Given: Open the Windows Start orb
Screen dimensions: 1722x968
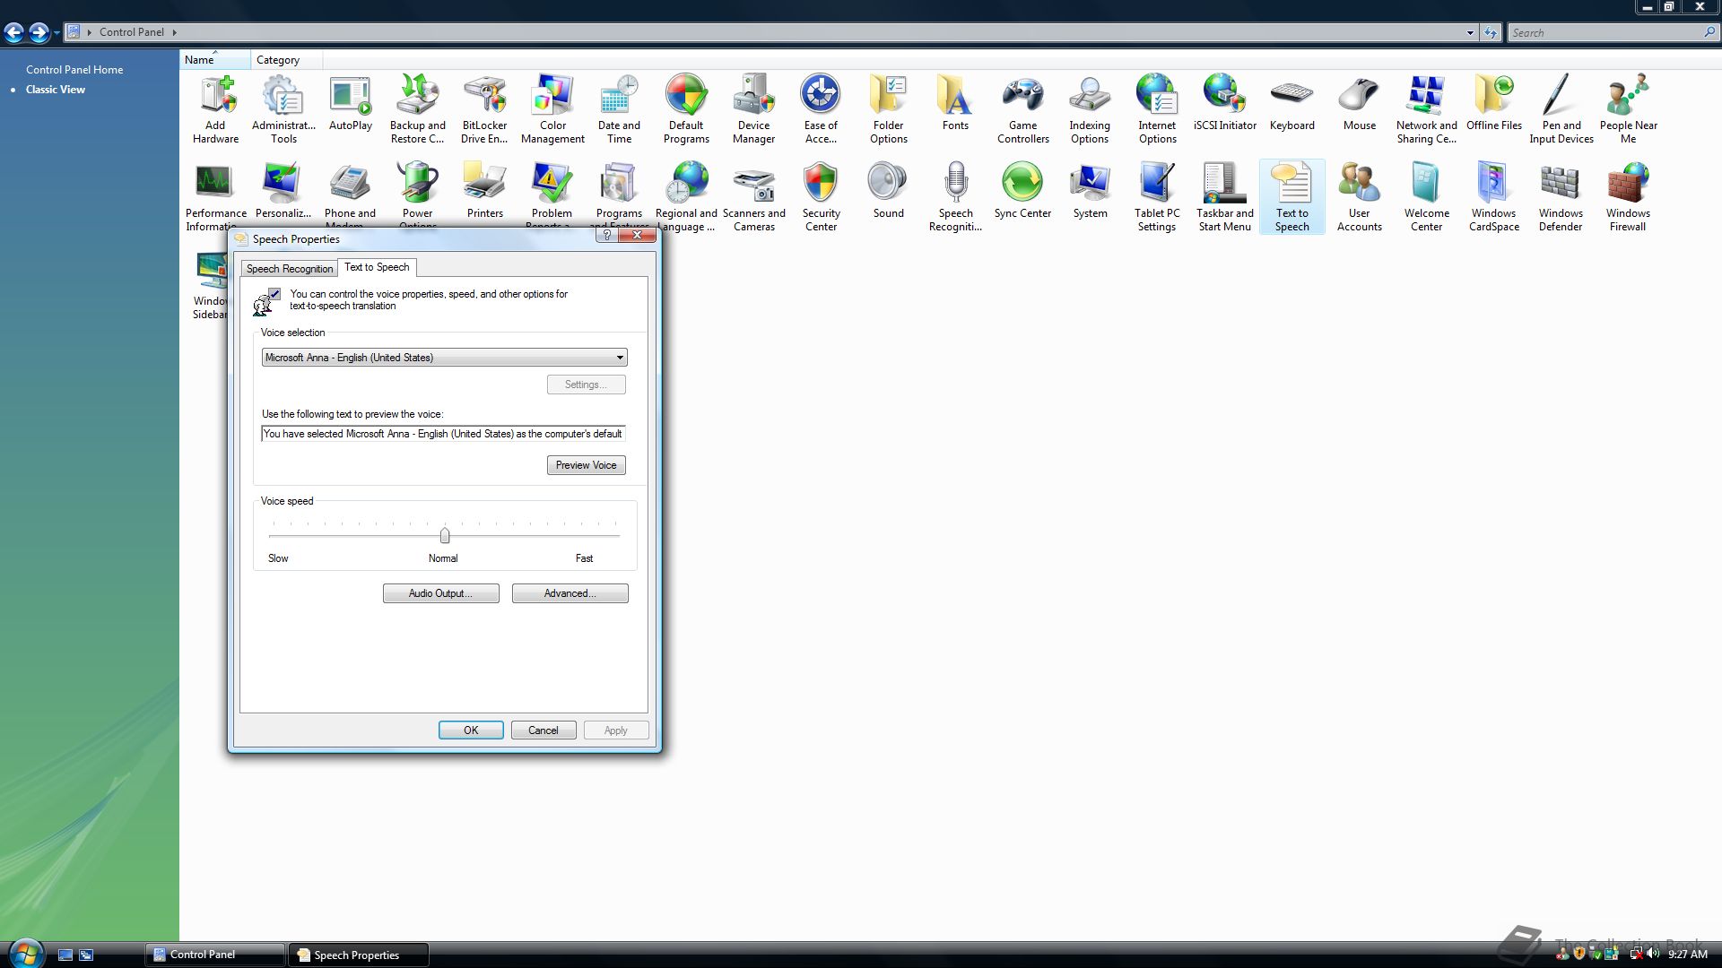Looking at the screenshot, I should coord(25,953).
